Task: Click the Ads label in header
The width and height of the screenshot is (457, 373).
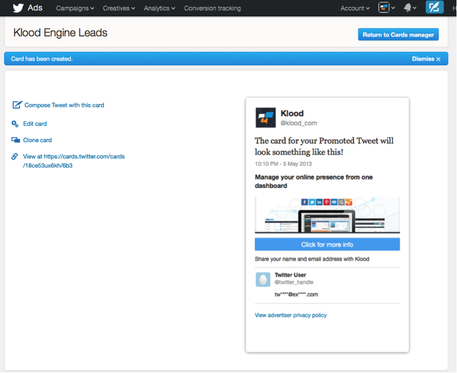Action: [x=35, y=8]
